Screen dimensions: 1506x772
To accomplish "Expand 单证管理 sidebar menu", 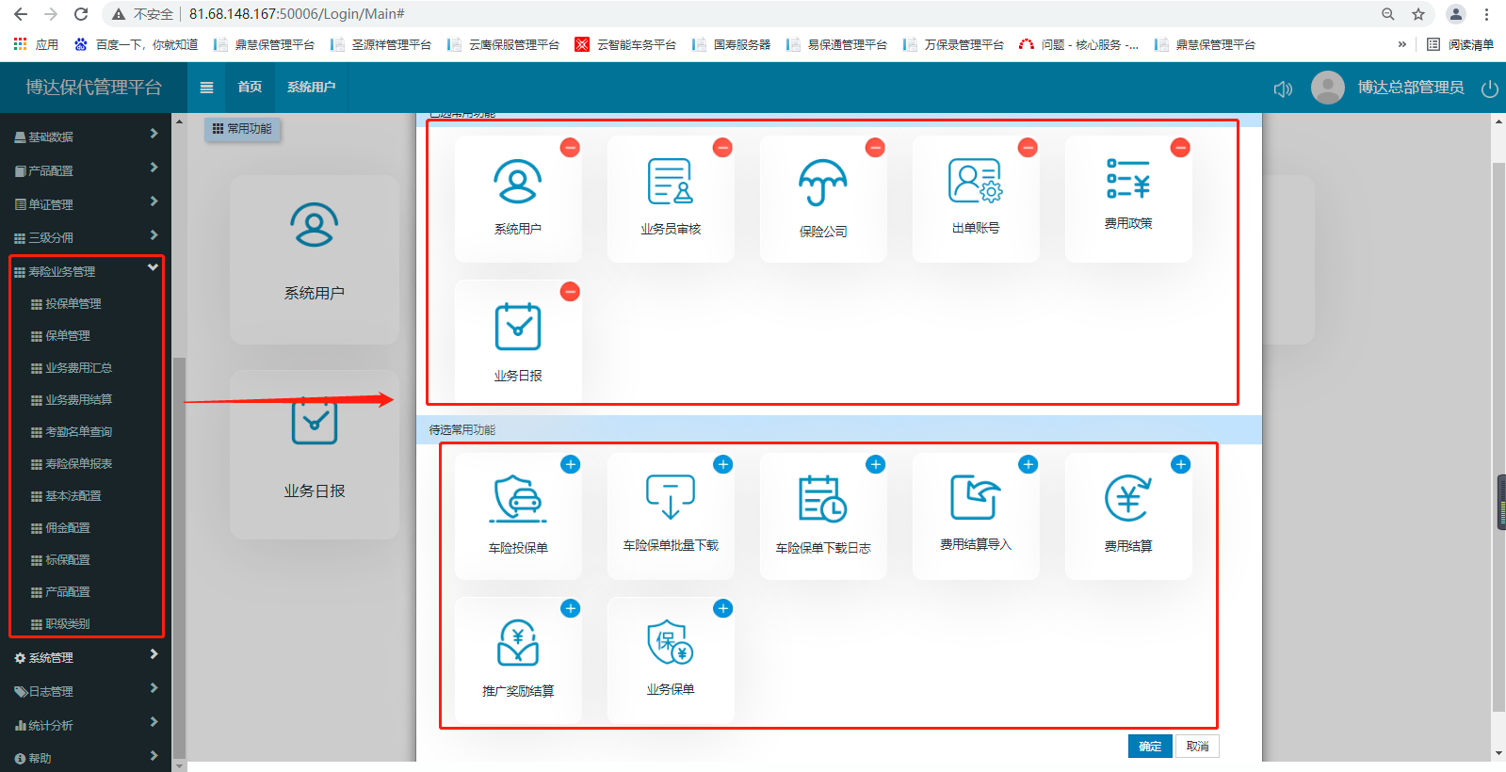I will click(x=86, y=204).
